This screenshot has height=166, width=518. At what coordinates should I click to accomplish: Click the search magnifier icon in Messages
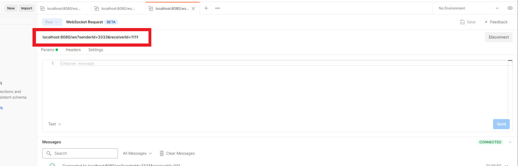[x=49, y=153]
